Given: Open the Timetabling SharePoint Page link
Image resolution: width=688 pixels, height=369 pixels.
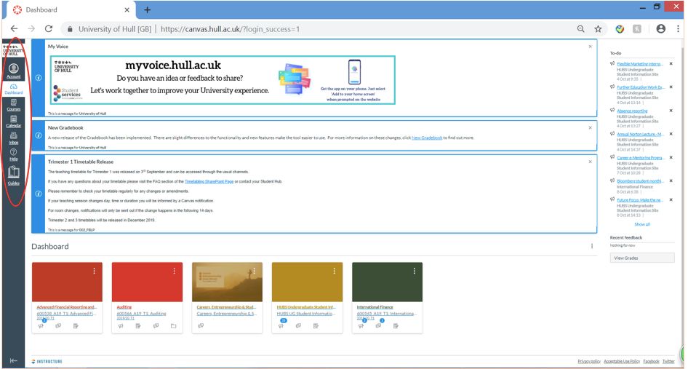Looking at the screenshot, I should pos(209,181).
